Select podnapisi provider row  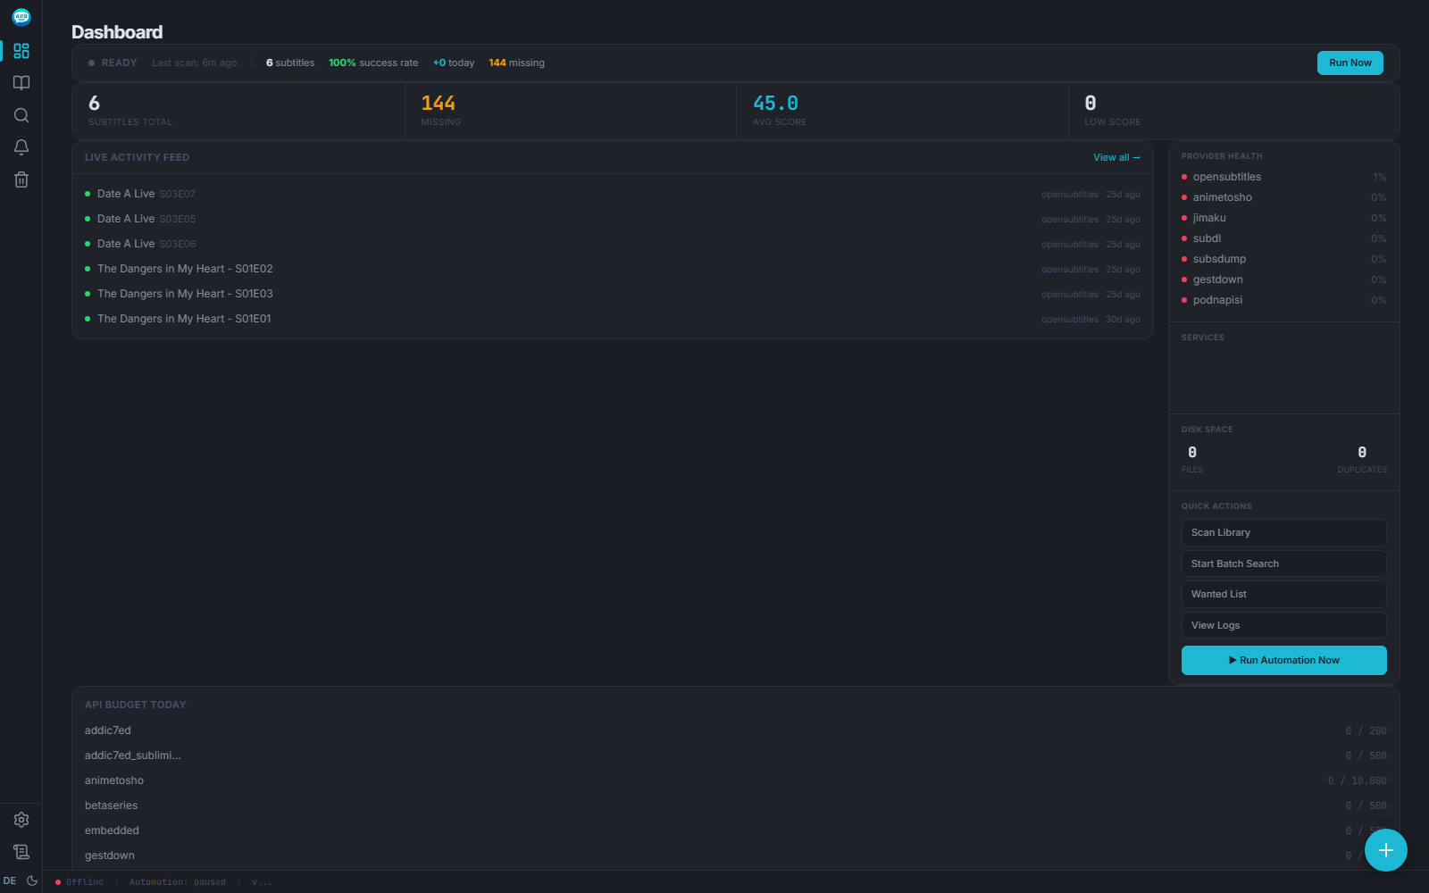1283,300
